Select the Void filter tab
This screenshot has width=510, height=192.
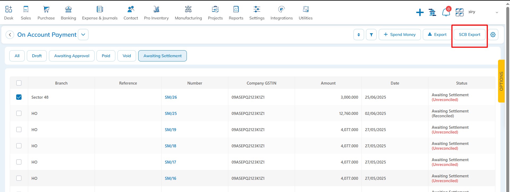click(x=127, y=56)
